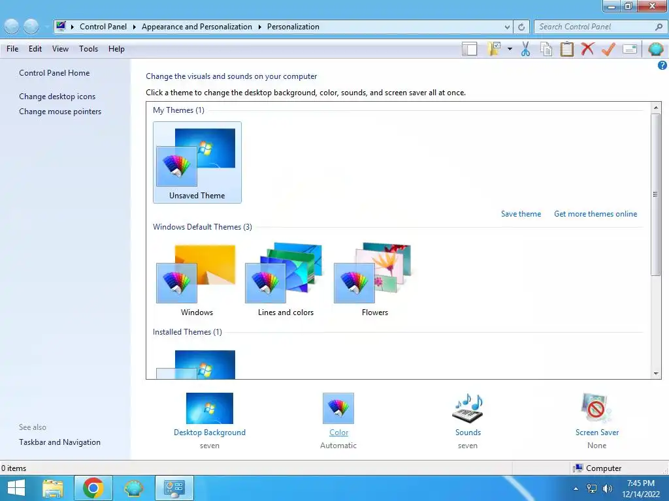669x501 pixels.
Task: Select the Flowers theme
Action: pyautogui.click(x=374, y=279)
